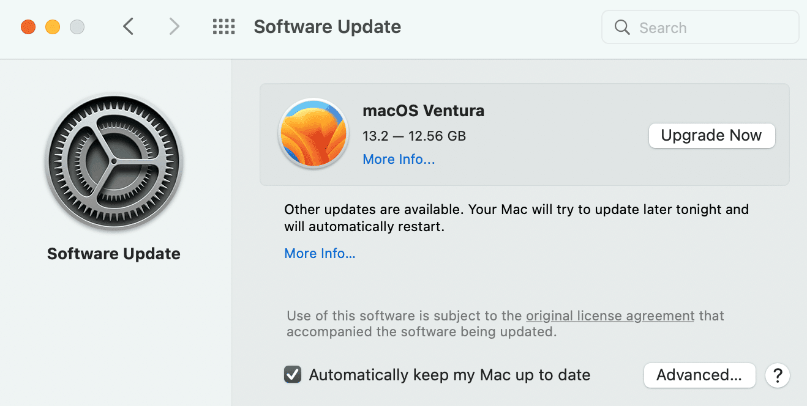Select the Software Update title in toolbar
Viewport: 807px width, 406px height.
click(x=327, y=26)
